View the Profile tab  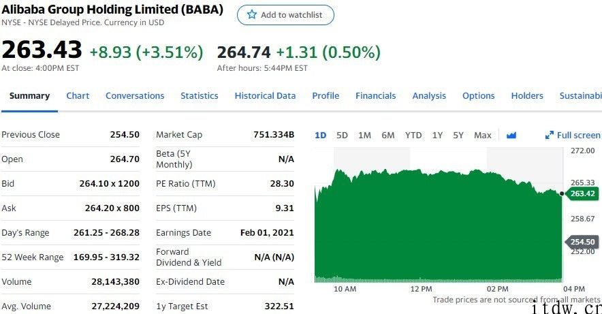click(x=326, y=96)
